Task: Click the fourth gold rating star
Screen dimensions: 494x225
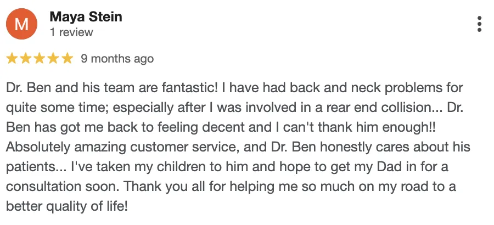Action: click(53, 59)
